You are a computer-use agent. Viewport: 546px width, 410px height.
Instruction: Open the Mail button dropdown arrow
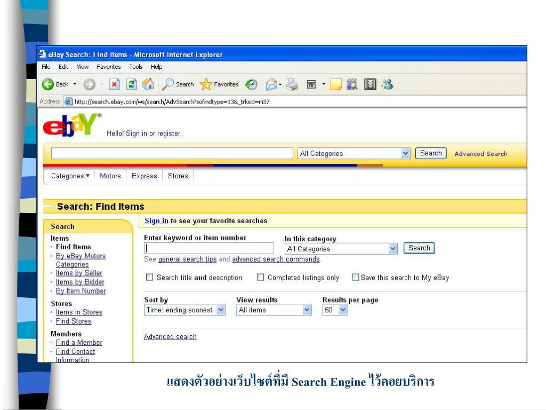click(x=280, y=84)
